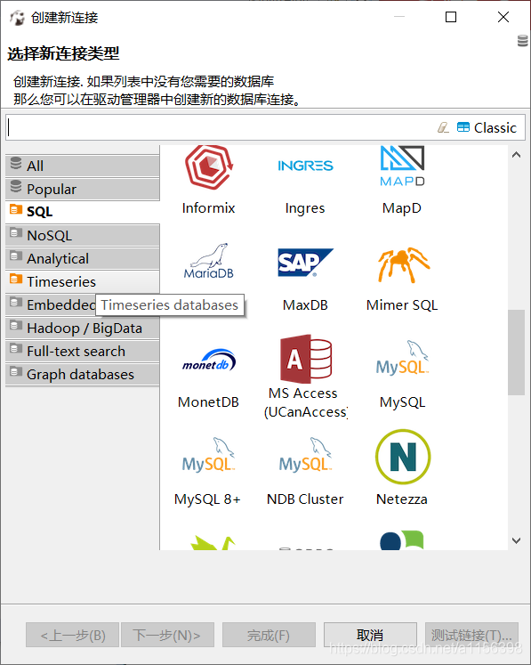Click the Mimer SQL label text
Image resolution: width=531 pixels, height=665 pixels.
click(x=402, y=305)
